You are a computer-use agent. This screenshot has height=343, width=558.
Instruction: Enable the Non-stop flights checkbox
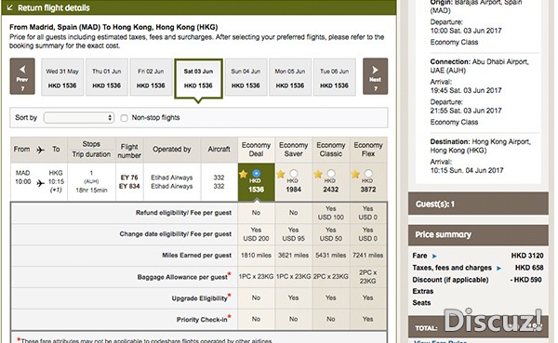[124, 118]
